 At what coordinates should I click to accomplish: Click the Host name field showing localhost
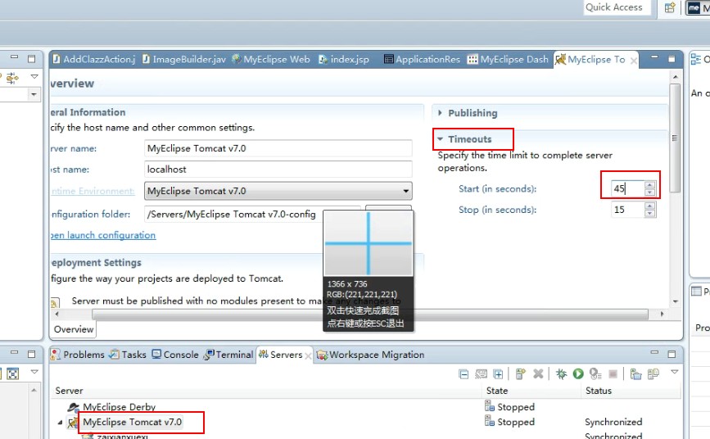pos(278,170)
